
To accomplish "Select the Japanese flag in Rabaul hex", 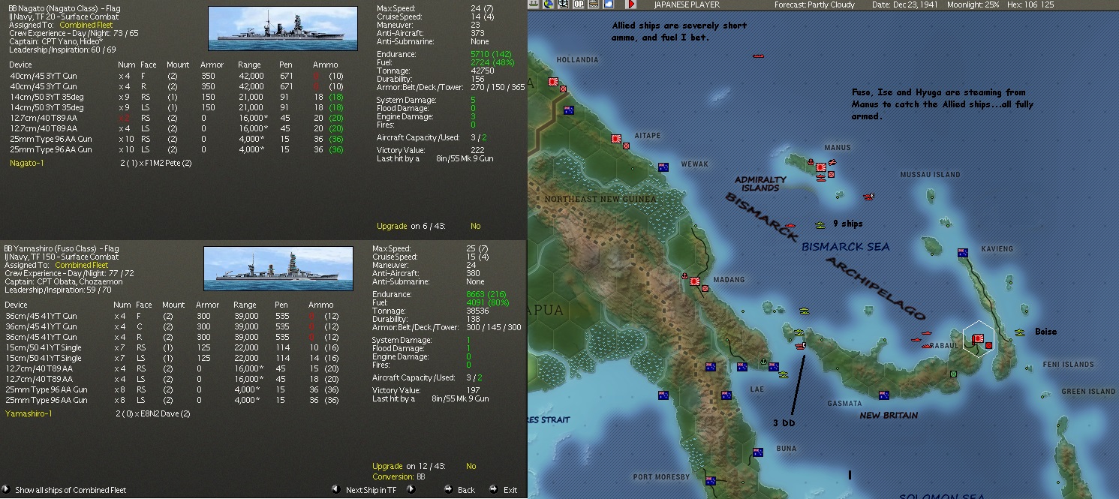I will [x=978, y=339].
